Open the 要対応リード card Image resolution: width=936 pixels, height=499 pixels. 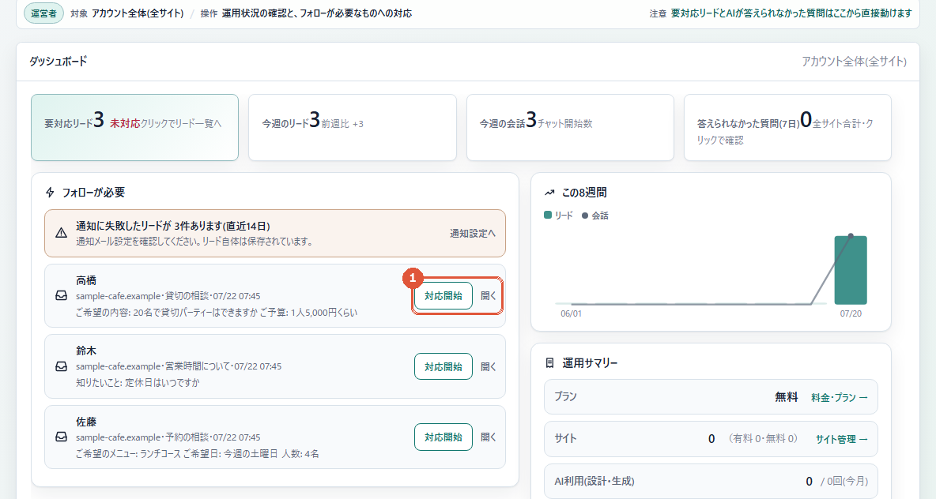(x=135, y=128)
